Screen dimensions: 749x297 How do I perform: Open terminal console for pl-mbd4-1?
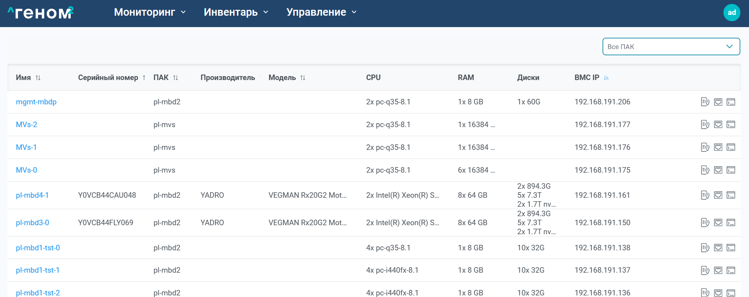pos(731,195)
